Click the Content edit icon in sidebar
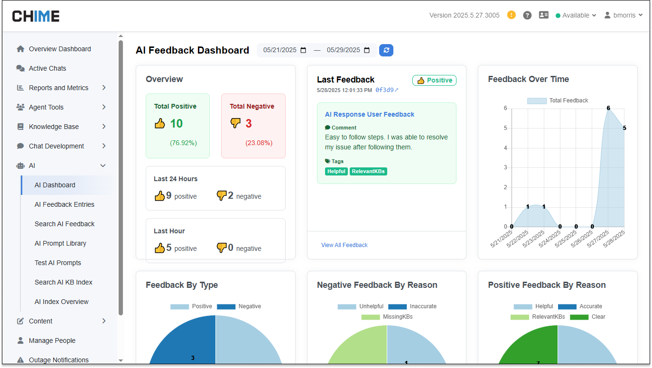The height and width of the screenshot is (368, 652). (20, 321)
